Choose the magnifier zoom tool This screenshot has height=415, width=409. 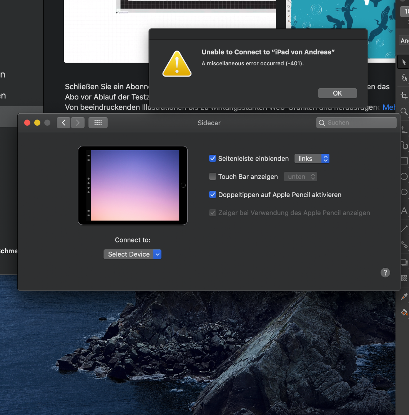point(404,111)
